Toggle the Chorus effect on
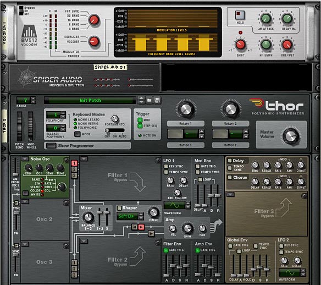The image size is (321, 285). pos(230,177)
